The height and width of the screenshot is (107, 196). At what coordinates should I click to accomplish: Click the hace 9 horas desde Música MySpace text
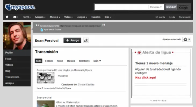pyautogui.click(x=54, y=88)
